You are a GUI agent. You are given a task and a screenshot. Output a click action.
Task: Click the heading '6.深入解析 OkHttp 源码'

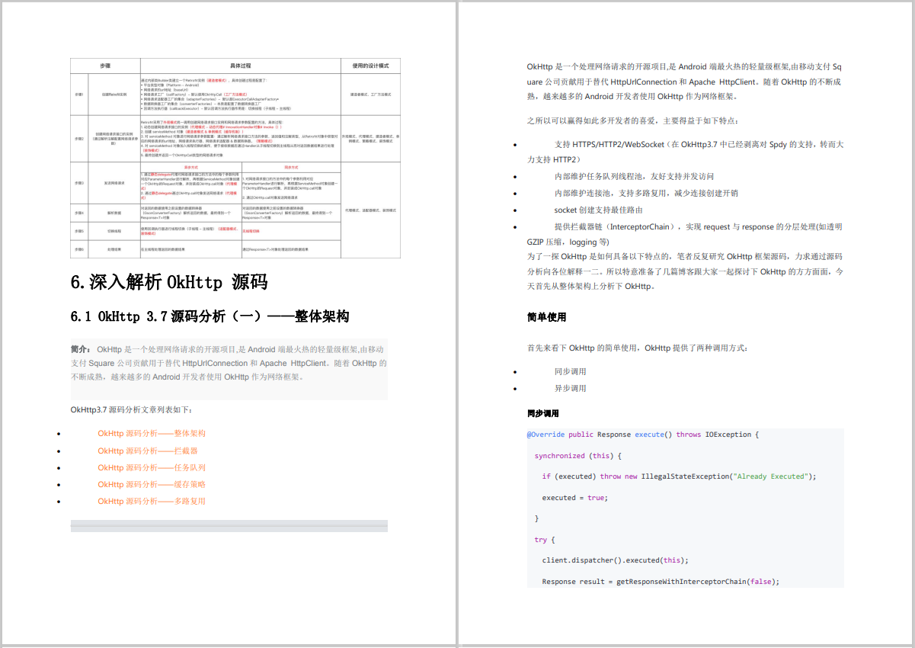tap(169, 282)
